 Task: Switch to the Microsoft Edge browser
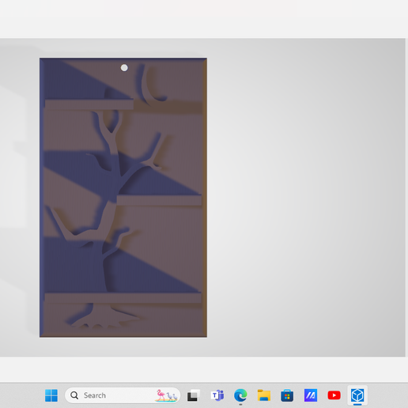(x=240, y=395)
